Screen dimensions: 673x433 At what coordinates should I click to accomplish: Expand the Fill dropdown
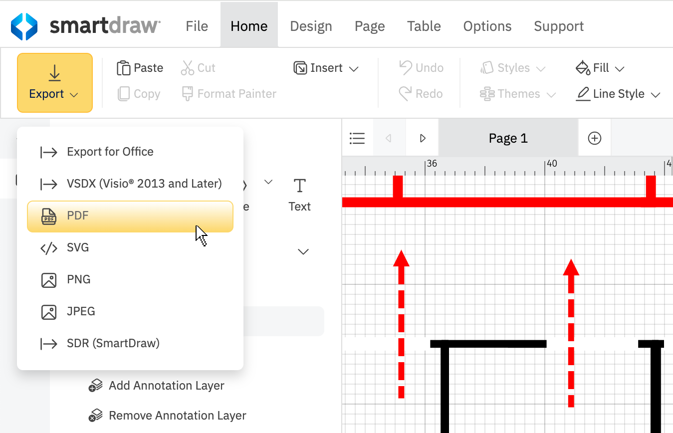600,68
